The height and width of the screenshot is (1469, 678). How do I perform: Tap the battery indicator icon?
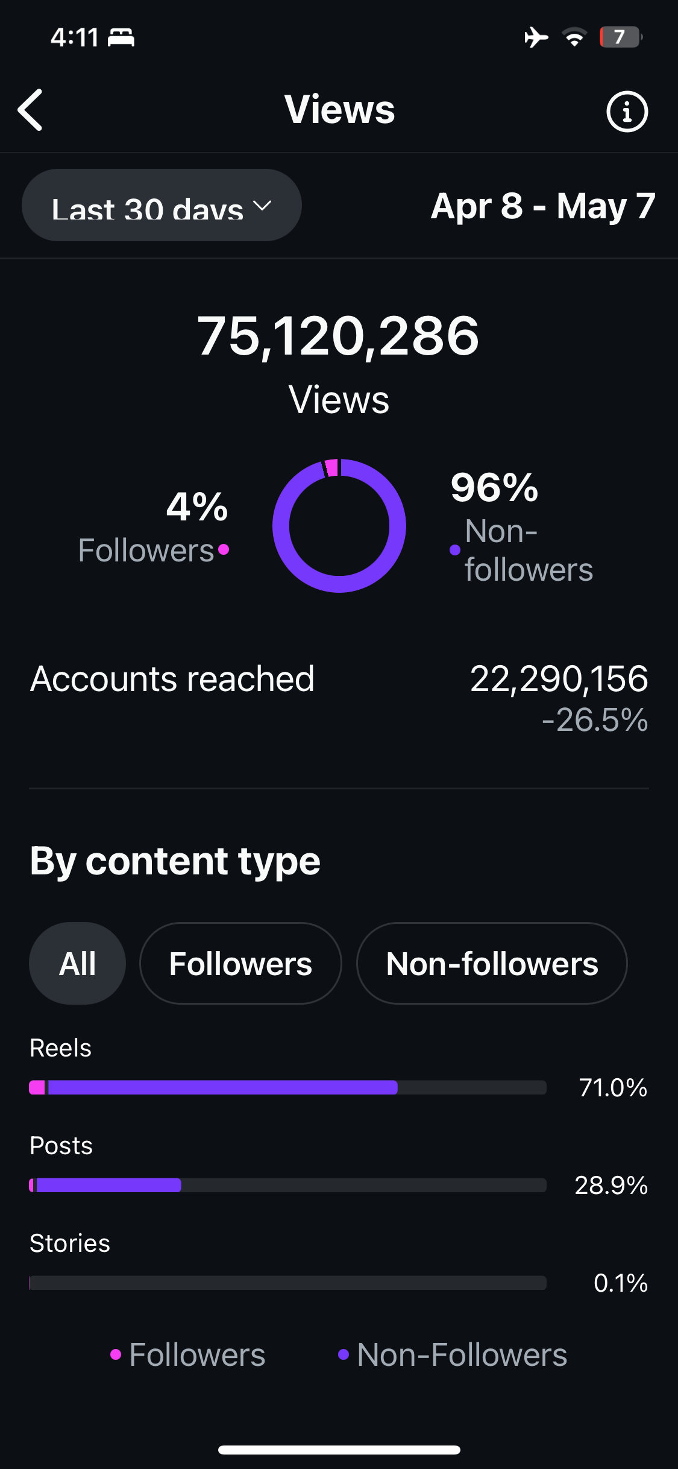pos(621,37)
